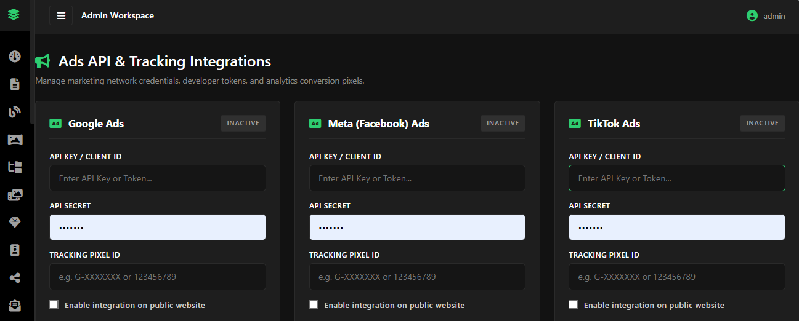Click the 'Meta (Facebook) Ads' card title

coord(379,124)
